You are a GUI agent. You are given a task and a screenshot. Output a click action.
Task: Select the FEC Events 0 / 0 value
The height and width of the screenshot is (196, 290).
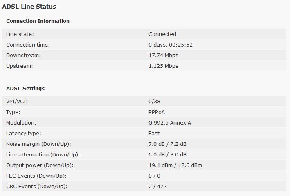pyautogui.click(x=155, y=176)
